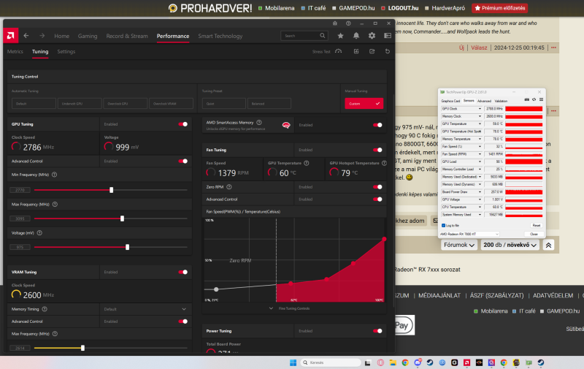
Task: Toggle the sidebar panel icon in Adrenalin
Action: (388, 36)
